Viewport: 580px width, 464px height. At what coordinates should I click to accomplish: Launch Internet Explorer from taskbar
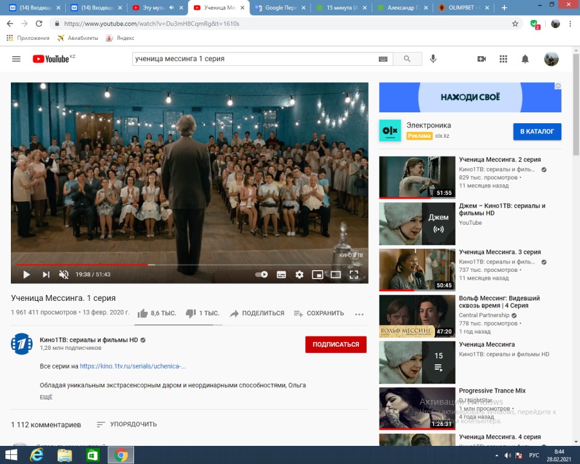point(36,455)
